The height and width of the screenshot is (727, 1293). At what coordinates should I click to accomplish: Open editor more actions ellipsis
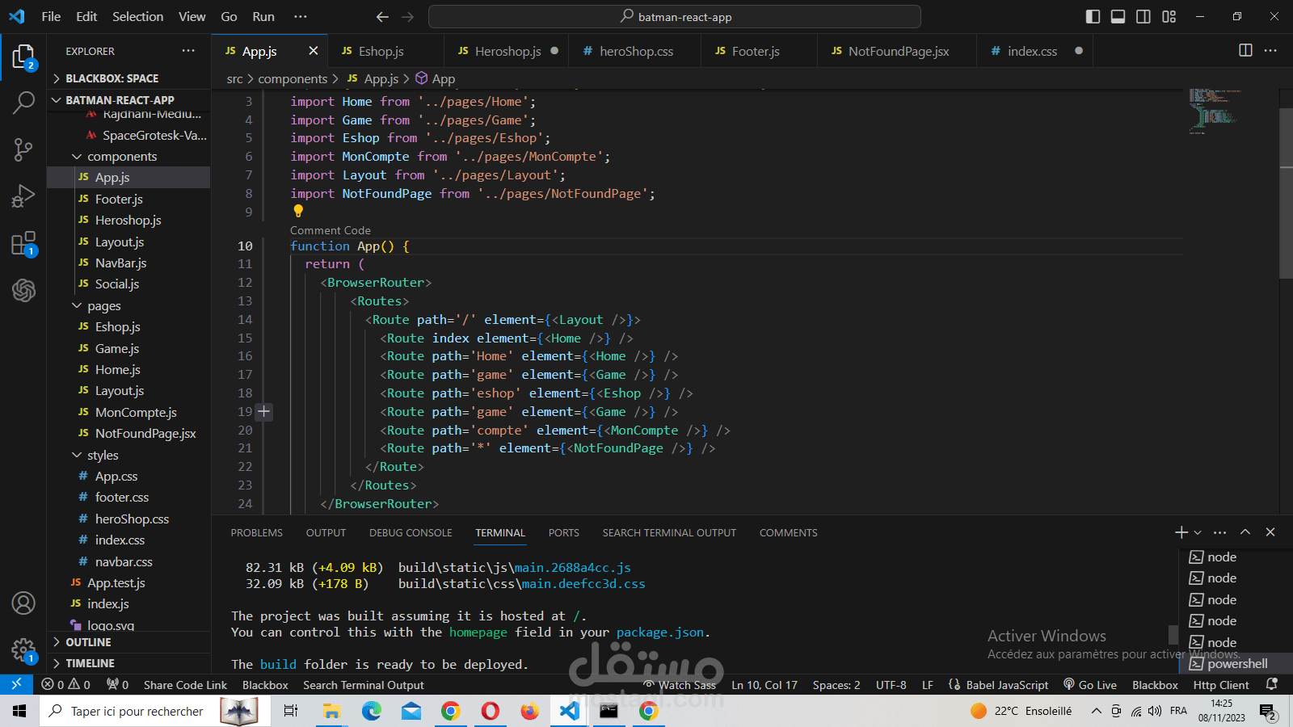click(x=1270, y=51)
